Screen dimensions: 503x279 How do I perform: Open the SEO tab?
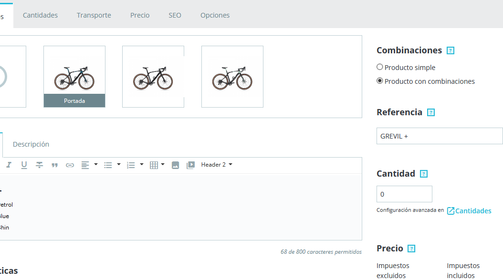(175, 15)
